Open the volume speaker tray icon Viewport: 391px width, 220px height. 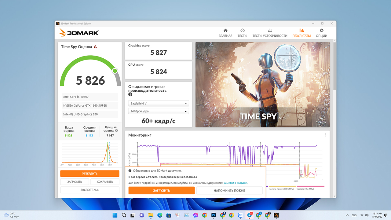click(x=366, y=215)
